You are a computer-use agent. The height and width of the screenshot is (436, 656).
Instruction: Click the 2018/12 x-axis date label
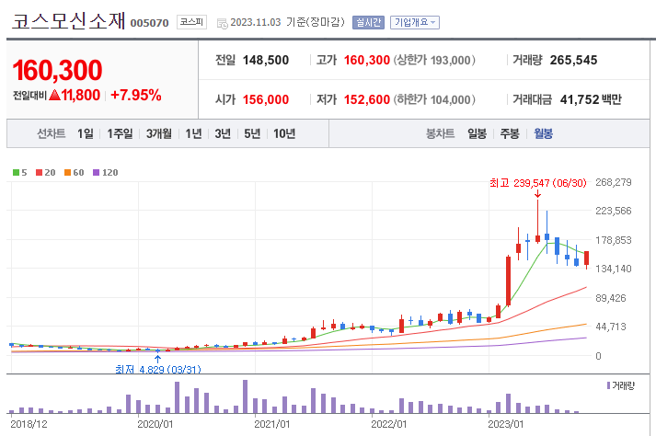pos(29,424)
